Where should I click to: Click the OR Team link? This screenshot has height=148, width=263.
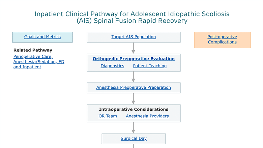click(x=108, y=116)
